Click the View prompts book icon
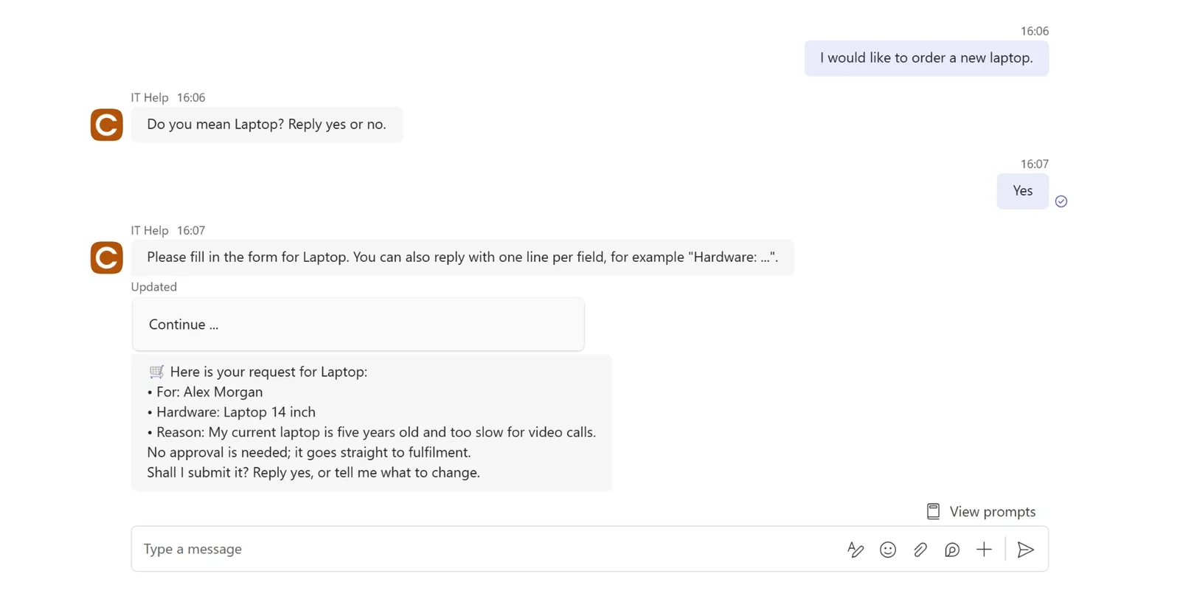Image resolution: width=1180 pixels, height=596 pixels. 933,511
